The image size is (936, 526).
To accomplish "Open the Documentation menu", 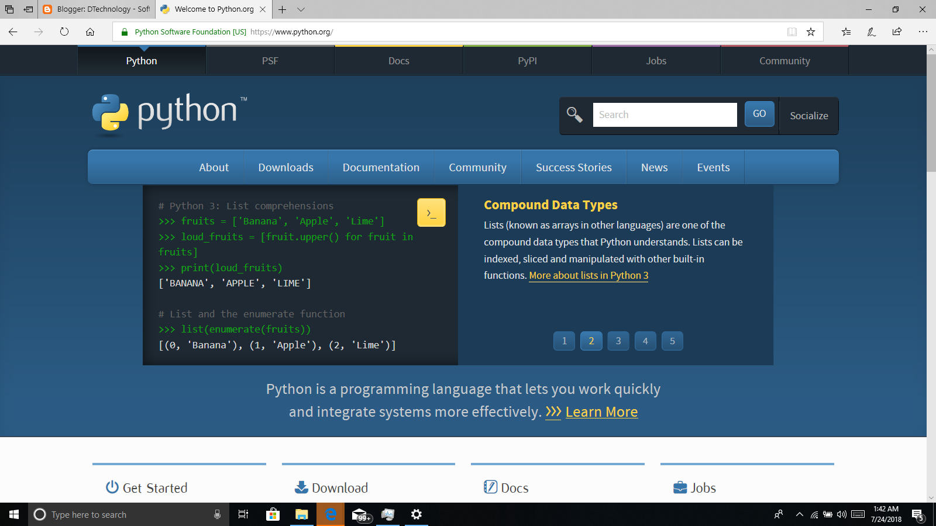I will (x=381, y=167).
